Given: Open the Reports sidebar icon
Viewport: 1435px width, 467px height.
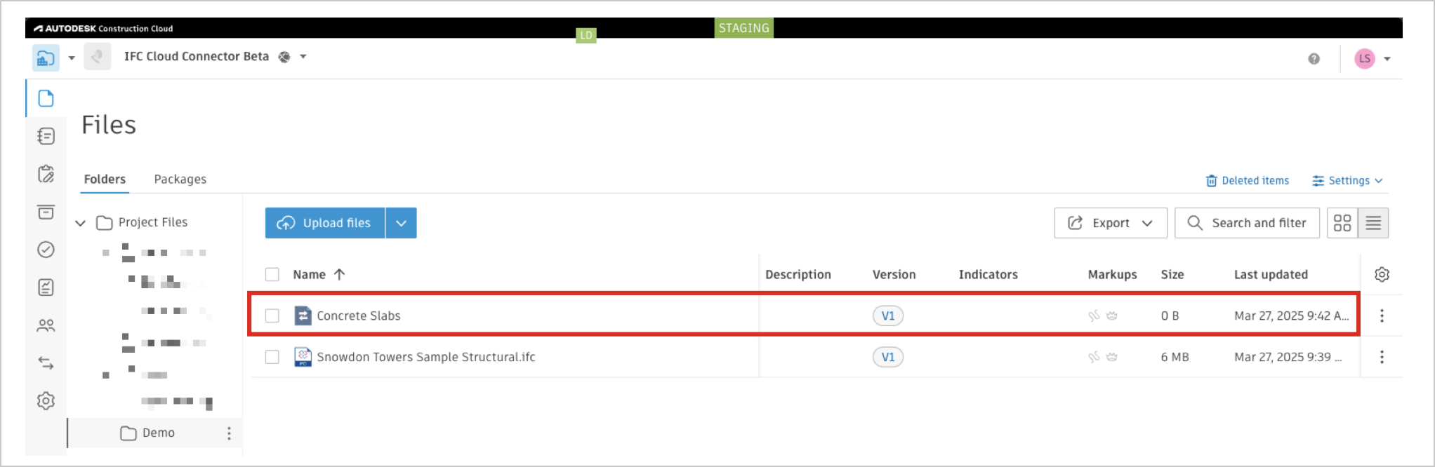Looking at the screenshot, I should (46, 287).
